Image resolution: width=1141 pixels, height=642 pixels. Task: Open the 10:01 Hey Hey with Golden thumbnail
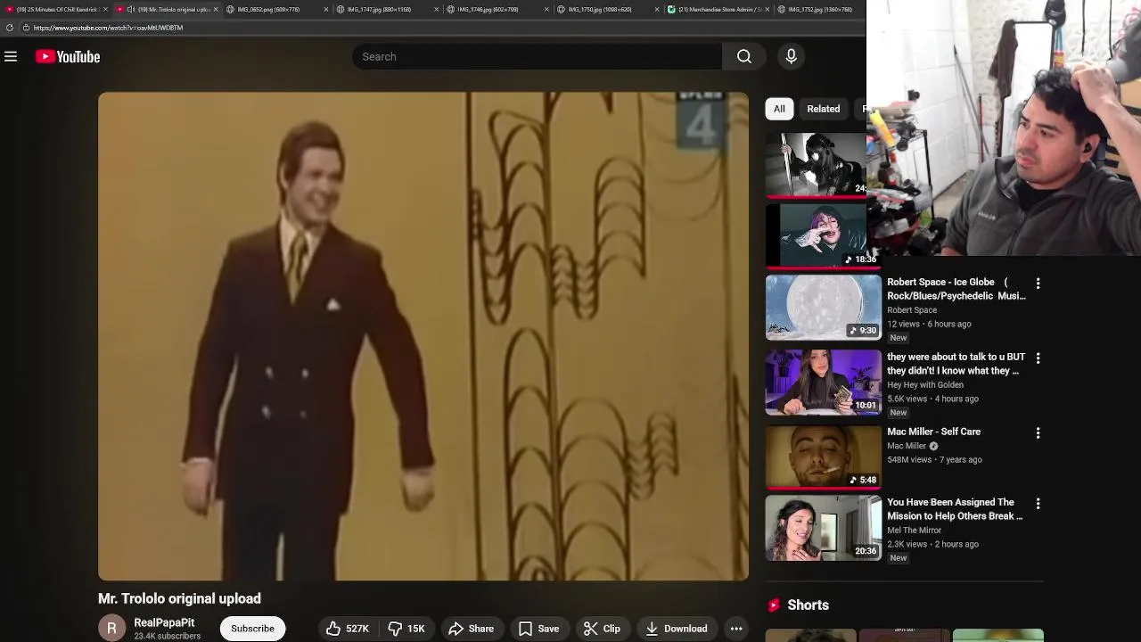tap(823, 383)
